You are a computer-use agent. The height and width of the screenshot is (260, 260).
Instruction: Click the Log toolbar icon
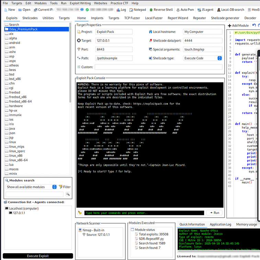point(121,10)
